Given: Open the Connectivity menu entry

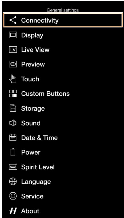Looking at the screenshot, I should [x=63, y=20].
